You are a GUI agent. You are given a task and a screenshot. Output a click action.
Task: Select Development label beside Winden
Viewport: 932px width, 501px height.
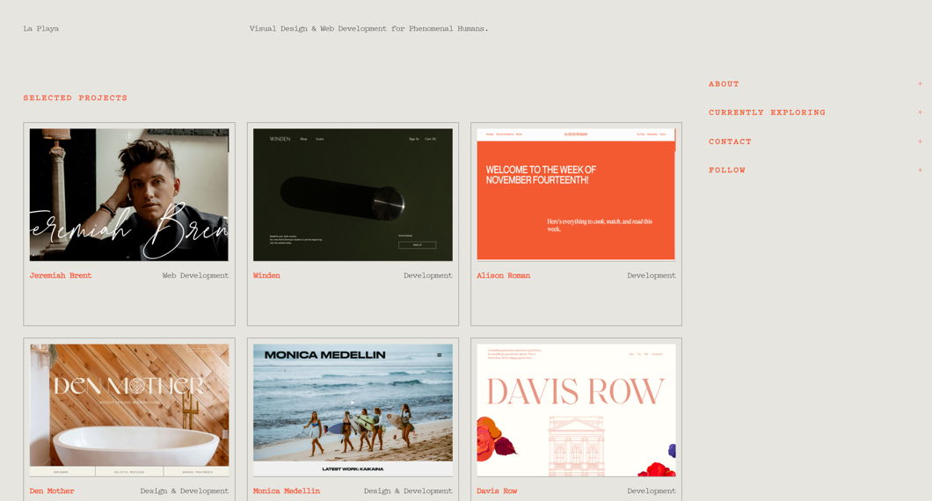[428, 276]
